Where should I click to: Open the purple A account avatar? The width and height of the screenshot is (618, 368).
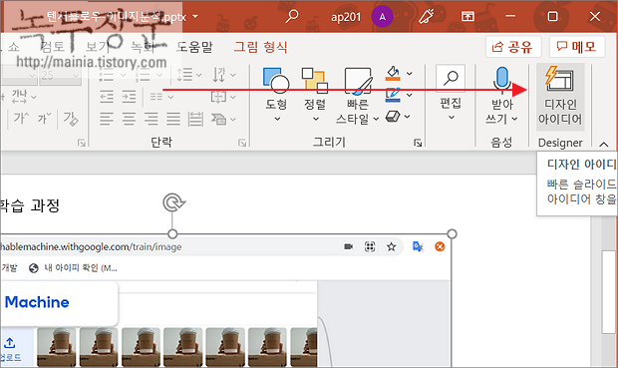pyautogui.click(x=382, y=17)
